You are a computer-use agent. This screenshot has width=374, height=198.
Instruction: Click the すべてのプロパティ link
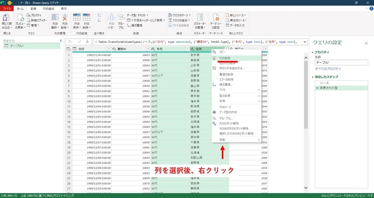pos(328,69)
